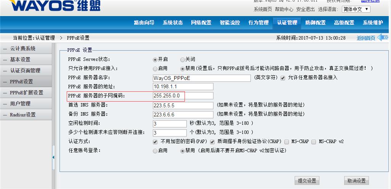This screenshot has height=189, width=391.
Task: Open the 网络配置 menu
Action: point(201,22)
